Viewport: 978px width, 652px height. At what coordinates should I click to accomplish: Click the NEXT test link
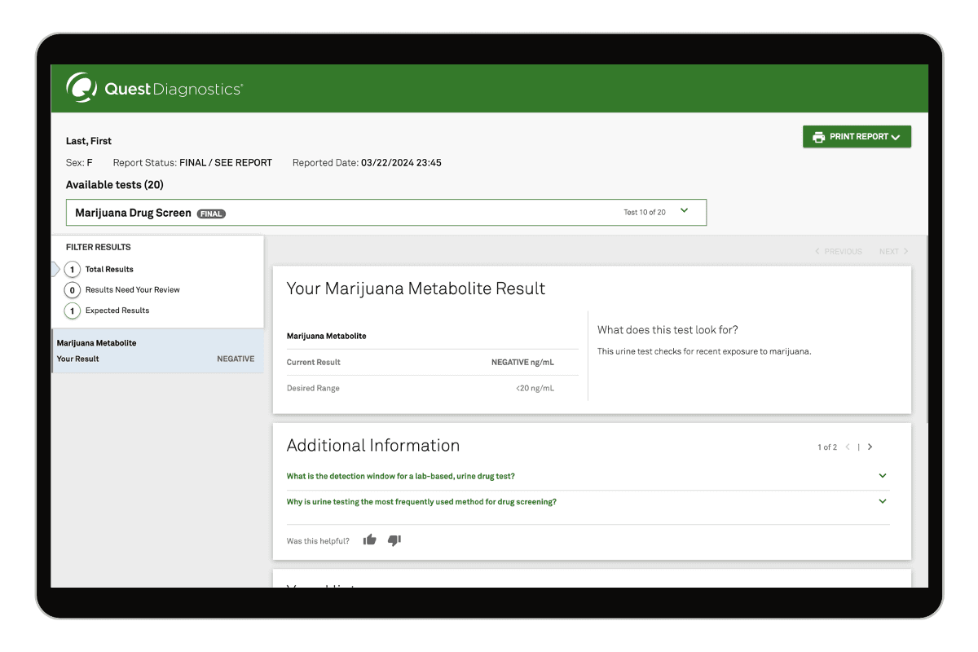click(893, 252)
